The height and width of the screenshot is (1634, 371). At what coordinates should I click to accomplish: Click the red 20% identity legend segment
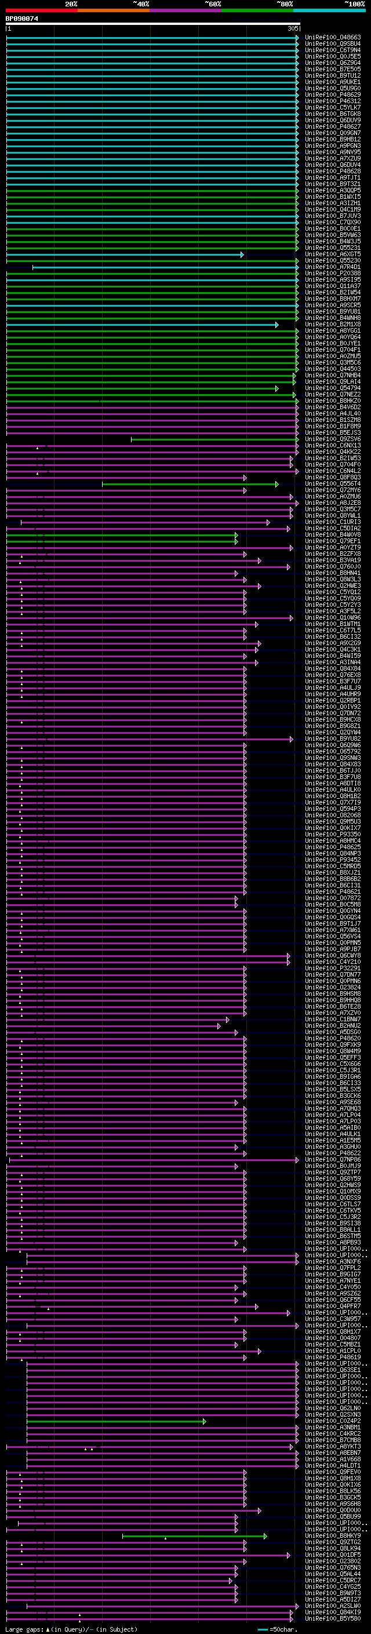41,10
